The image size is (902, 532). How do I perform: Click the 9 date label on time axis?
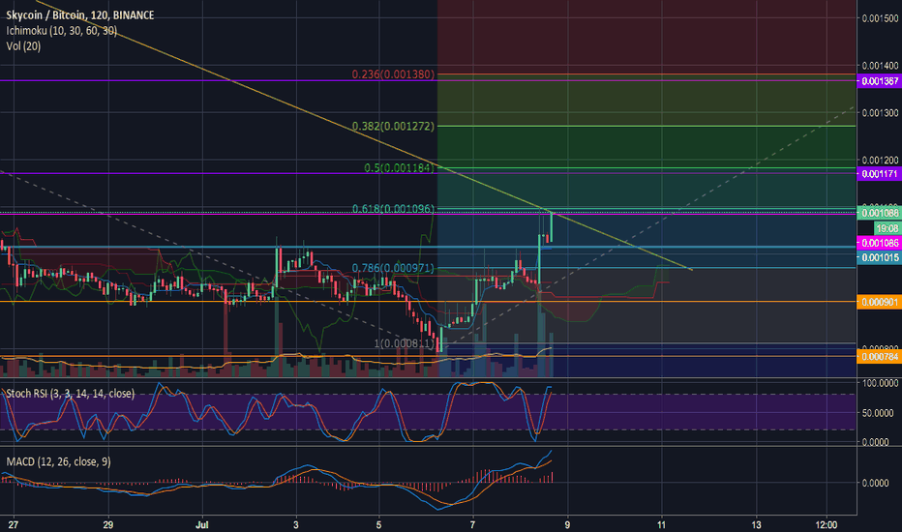click(567, 524)
